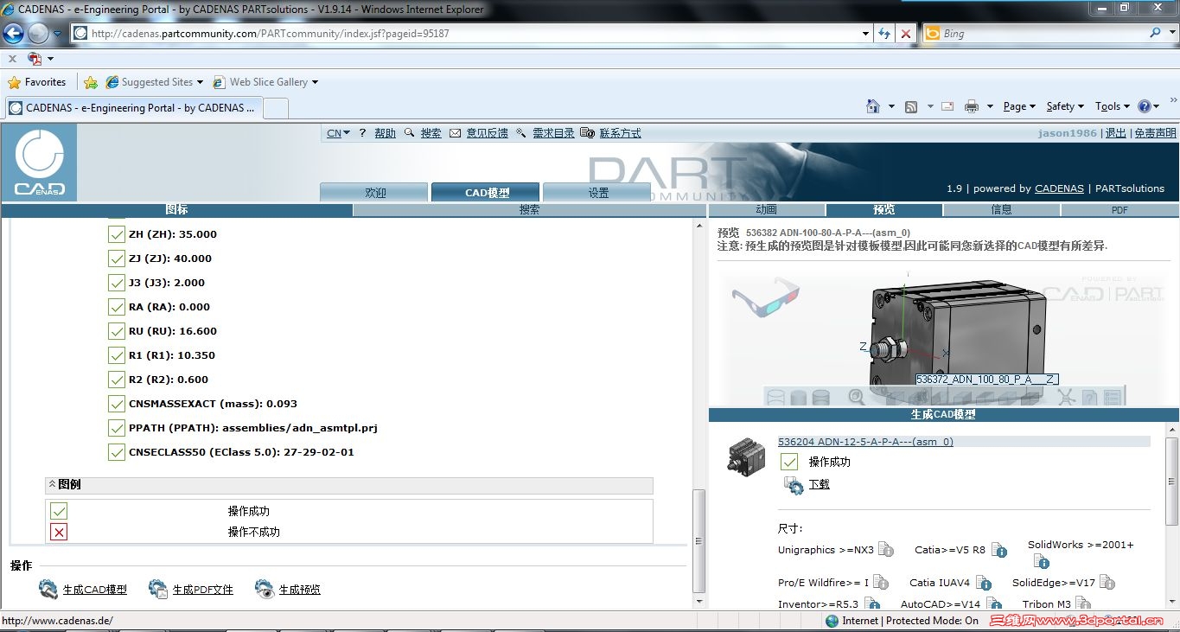Expand the Web Slice Gallery dropdown

[x=315, y=82]
